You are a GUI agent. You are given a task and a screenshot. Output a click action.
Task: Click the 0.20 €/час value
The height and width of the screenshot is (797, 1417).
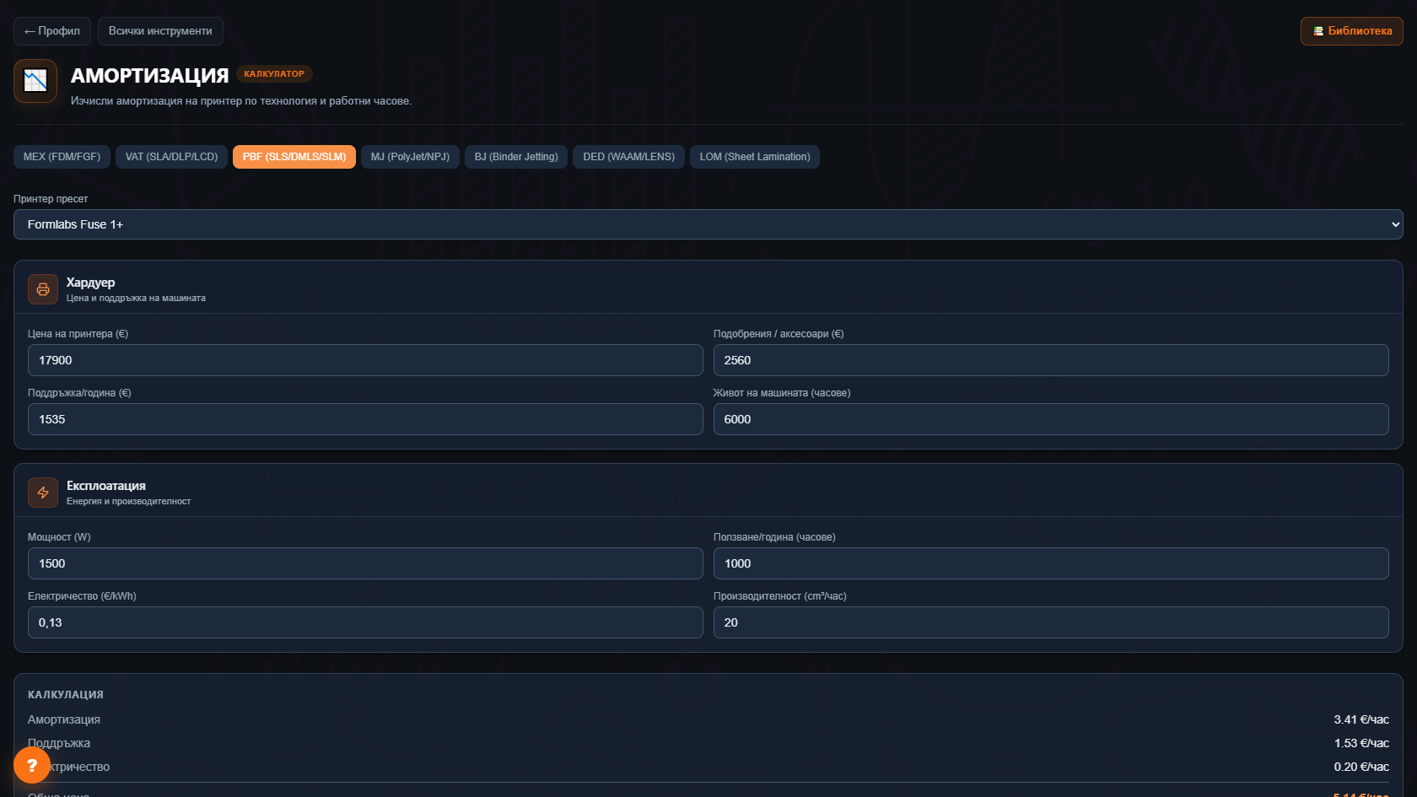(x=1361, y=767)
